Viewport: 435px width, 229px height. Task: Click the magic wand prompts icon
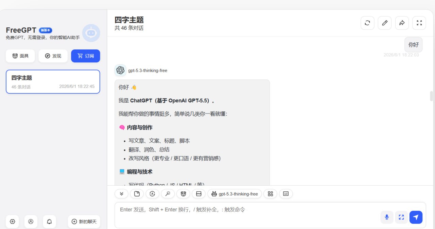point(168,194)
